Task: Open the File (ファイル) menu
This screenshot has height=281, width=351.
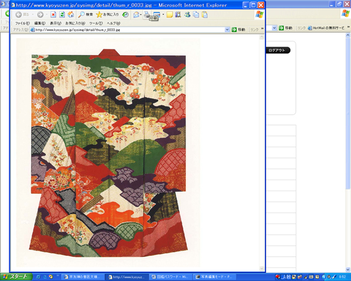Action: [22, 24]
